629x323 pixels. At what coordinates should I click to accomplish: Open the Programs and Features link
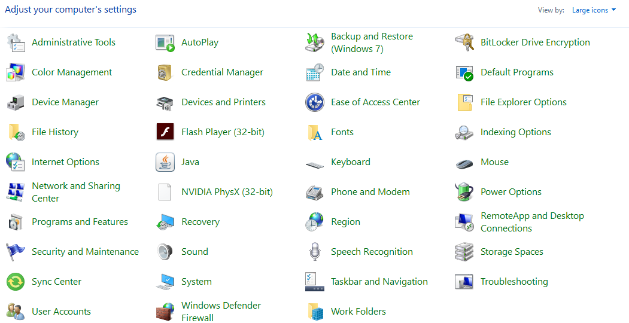click(x=80, y=222)
